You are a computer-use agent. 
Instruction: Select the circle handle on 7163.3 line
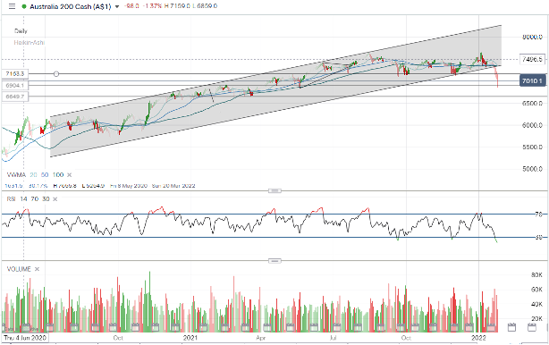56,74
